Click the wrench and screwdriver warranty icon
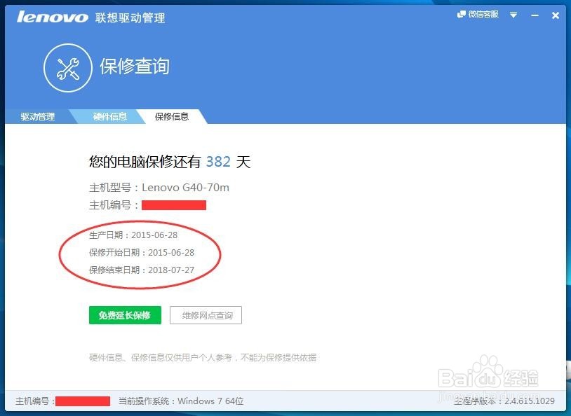 click(x=68, y=68)
